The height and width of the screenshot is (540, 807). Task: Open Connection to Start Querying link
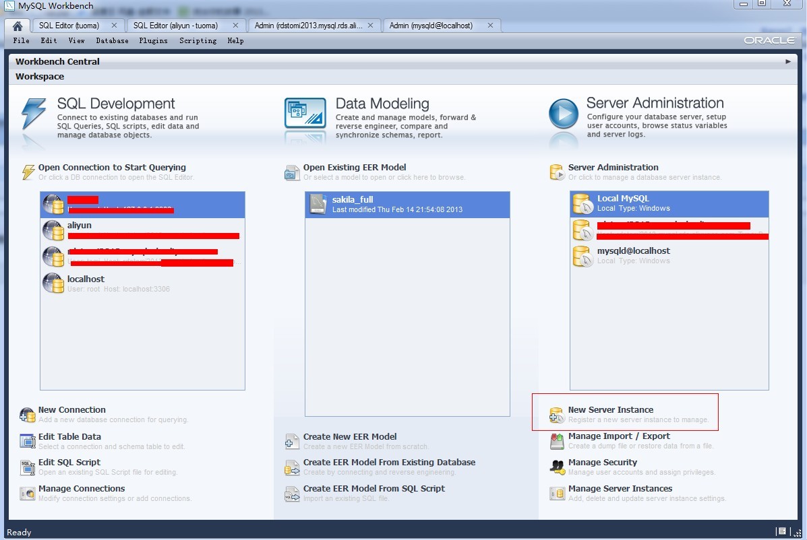click(x=112, y=168)
